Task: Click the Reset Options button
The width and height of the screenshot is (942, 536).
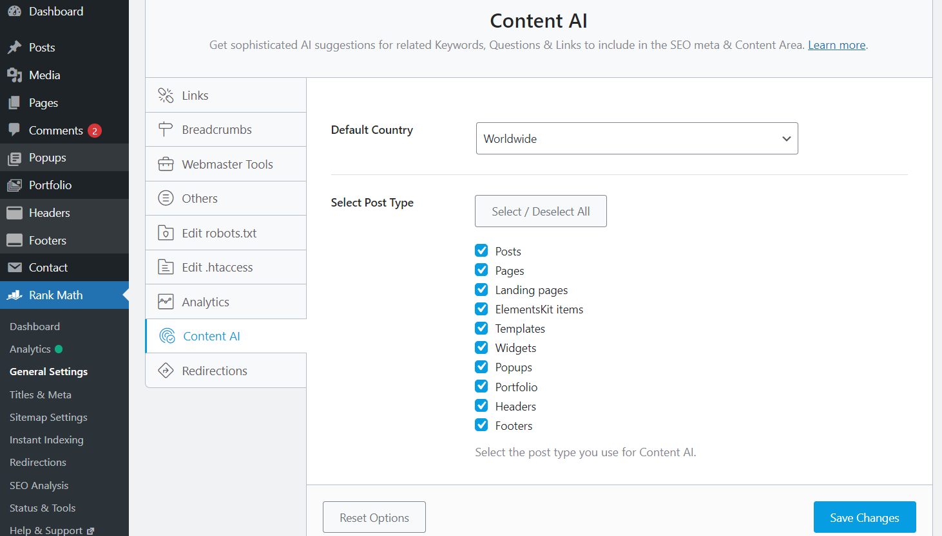Action: [374, 517]
